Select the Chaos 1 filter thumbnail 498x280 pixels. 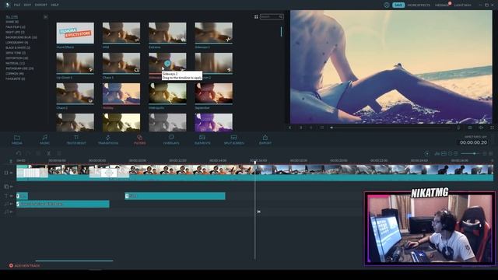coord(121,63)
